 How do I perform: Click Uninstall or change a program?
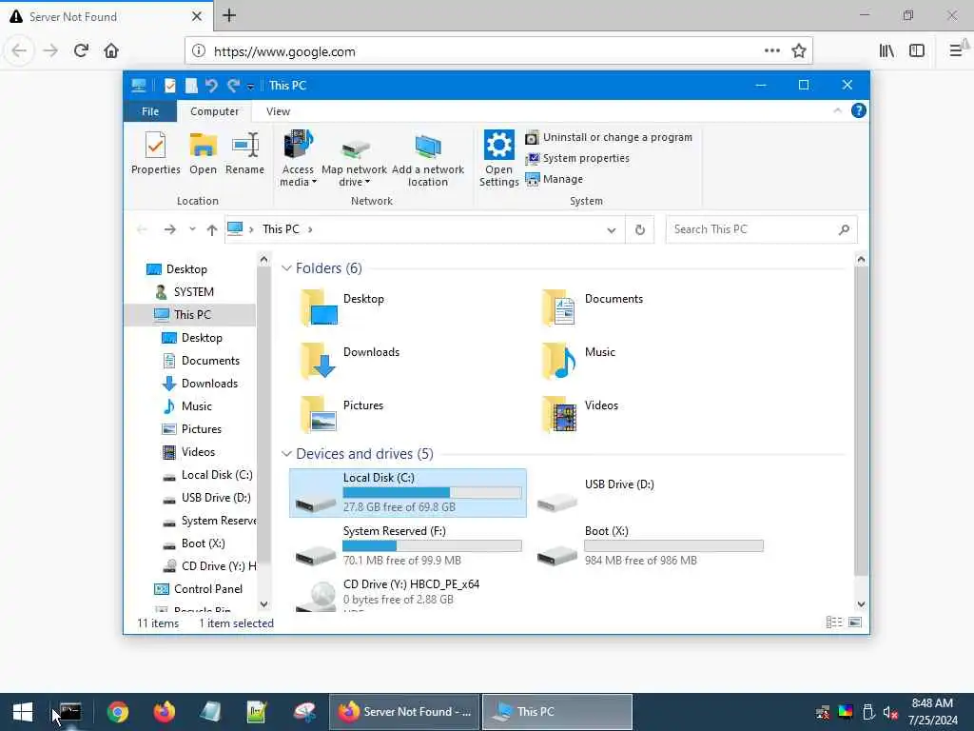coord(609,137)
